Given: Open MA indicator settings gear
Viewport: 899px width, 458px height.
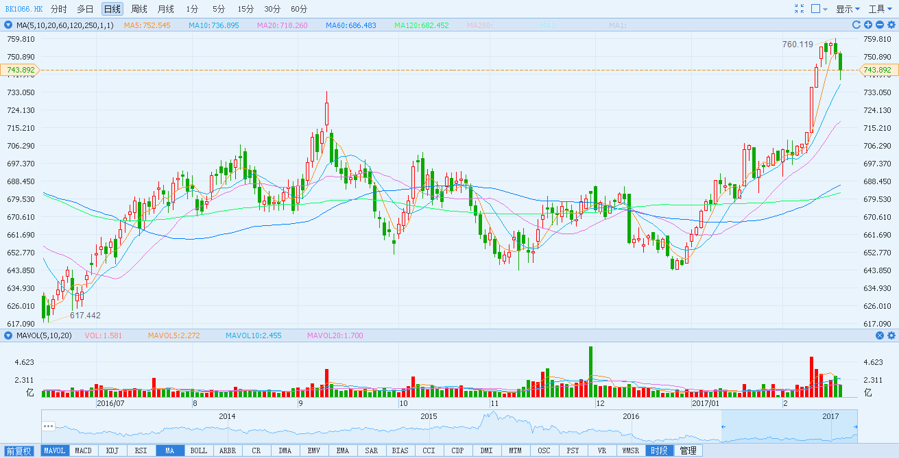Looking at the screenshot, I should tap(891, 25).
